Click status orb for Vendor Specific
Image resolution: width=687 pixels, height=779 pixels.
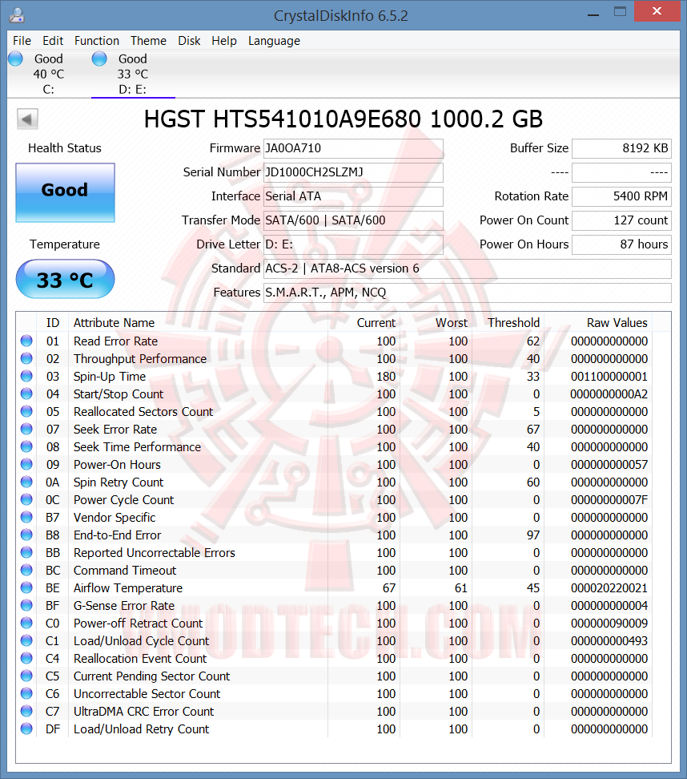pyautogui.click(x=26, y=517)
